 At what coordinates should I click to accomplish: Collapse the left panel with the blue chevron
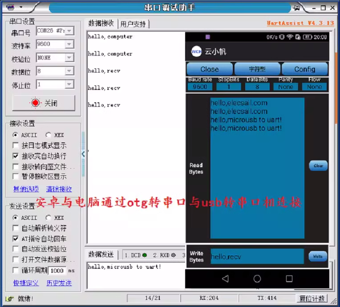(x=83, y=154)
